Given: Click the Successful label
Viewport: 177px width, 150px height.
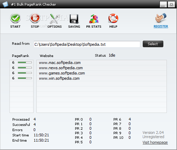Looking at the screenshot, I should pyautogui.click(x=21, y=124).
